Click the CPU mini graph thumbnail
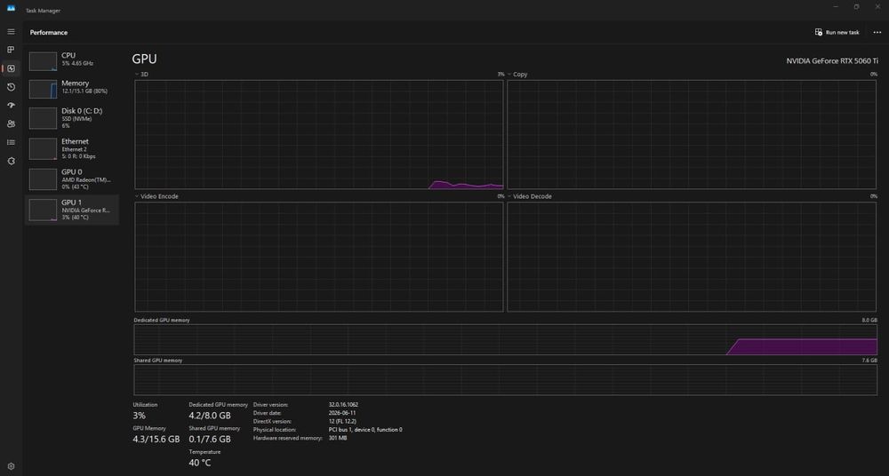 click(43, 61)
